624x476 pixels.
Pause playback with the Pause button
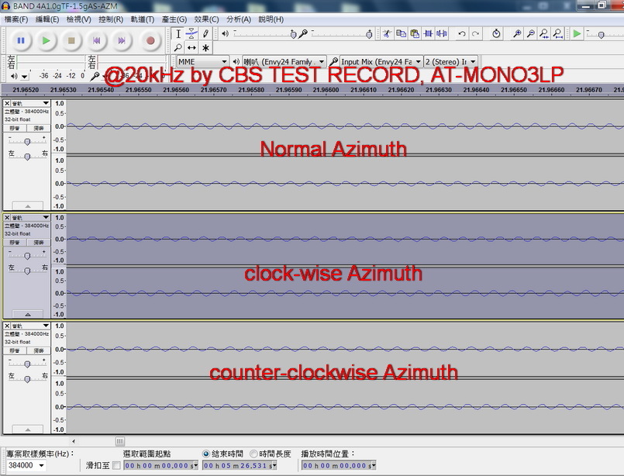21,40
